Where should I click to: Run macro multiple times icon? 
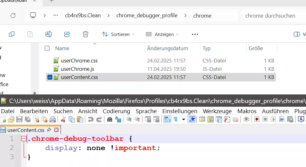[282, 119]
